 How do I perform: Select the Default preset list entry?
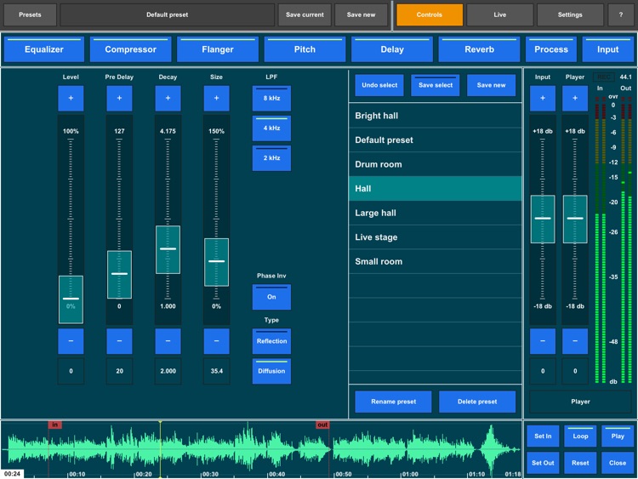coord(435,140)
